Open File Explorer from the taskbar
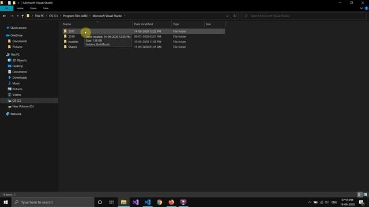 point(123,202)
